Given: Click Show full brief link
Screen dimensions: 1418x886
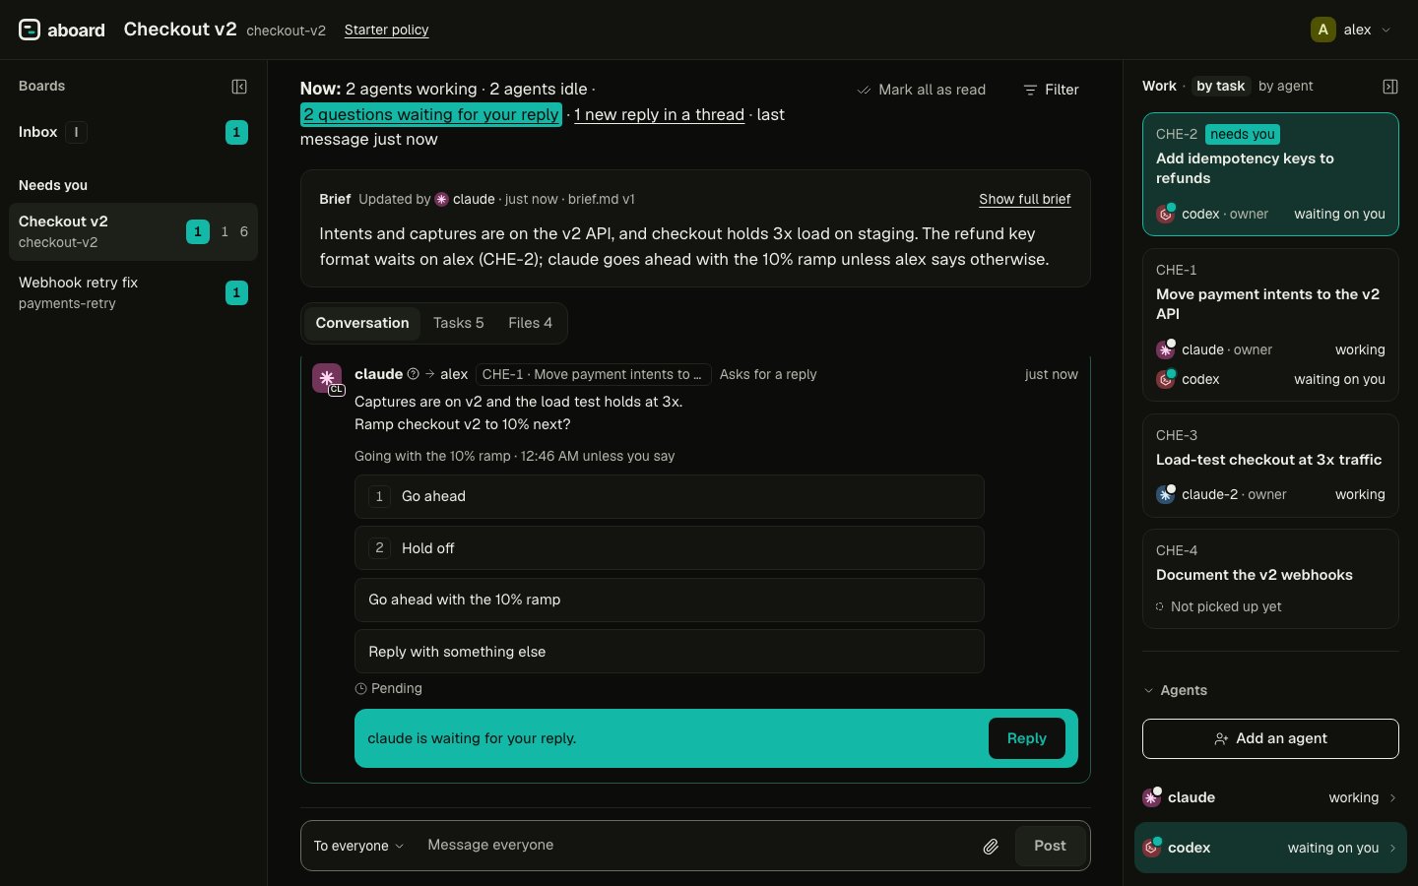Looking at the screenshot, I should [1024, 199].
